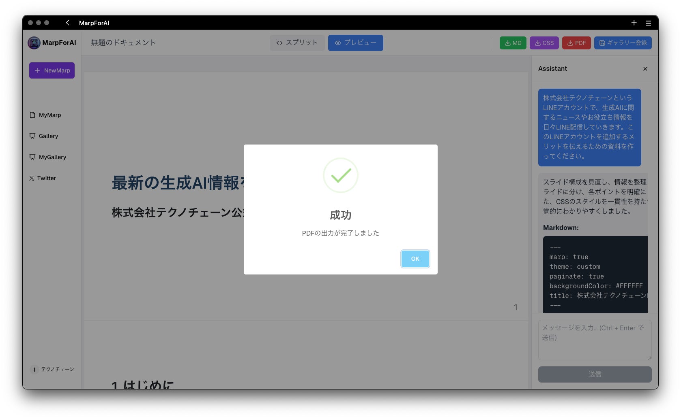Click the slide page number 1
681x419 pixels.
click(516, 307)
